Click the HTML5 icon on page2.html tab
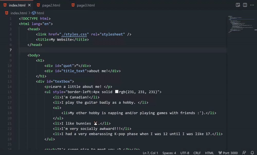The height and width of the screenshot is (155, 257). [x=38, y=5]
